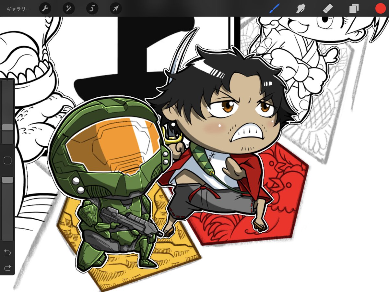The width and height of the screenshot is (389, 292).
Task: Select the Eraser tool
Action: click(328, 8)
